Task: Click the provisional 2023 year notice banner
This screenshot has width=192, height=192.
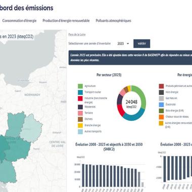Action: pyautogui.click(x=130, y=58)
